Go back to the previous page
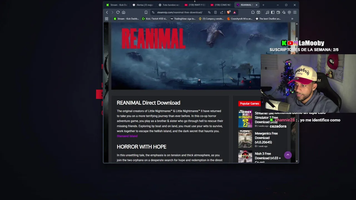This screenshot has height=200, width=356. click(x=107, y=12)
